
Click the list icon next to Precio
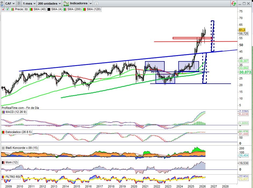coord(26,9)
